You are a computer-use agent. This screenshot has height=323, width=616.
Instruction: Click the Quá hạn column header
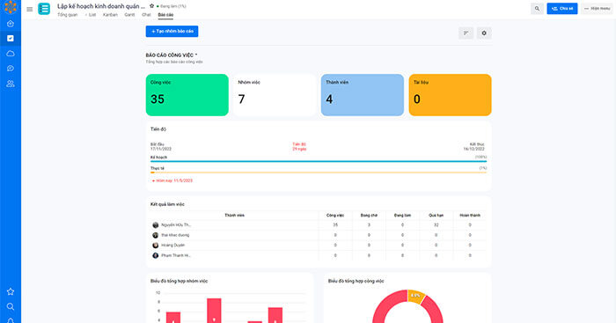click(436, 216)
